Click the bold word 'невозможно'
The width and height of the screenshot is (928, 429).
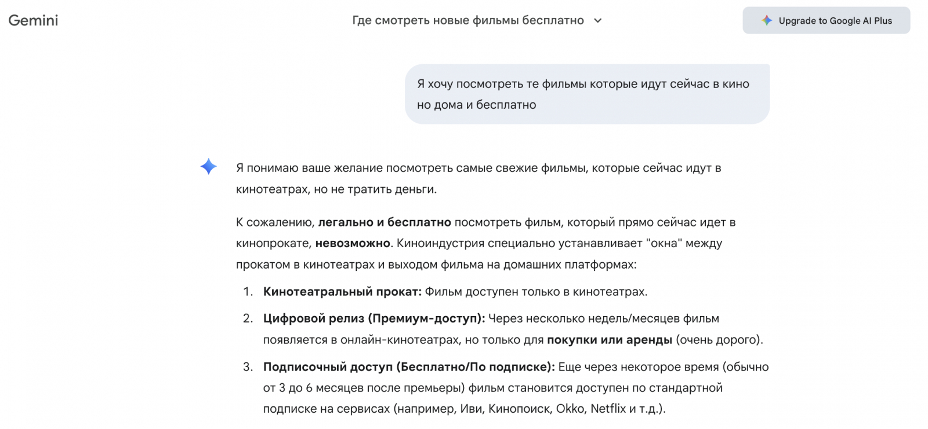click(353, 243)
